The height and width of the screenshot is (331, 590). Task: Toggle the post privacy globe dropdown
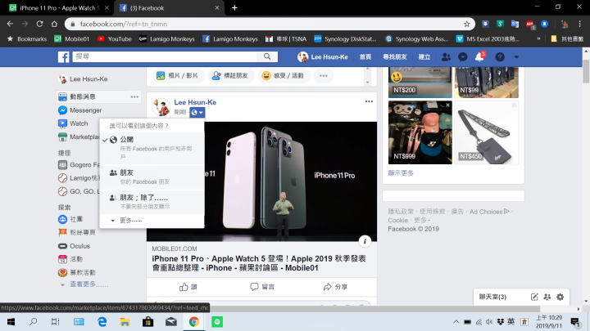click(197, 112)
